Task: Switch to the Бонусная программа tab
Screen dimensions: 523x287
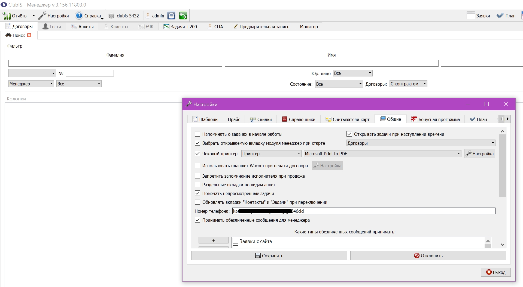Action: point(435,119)
